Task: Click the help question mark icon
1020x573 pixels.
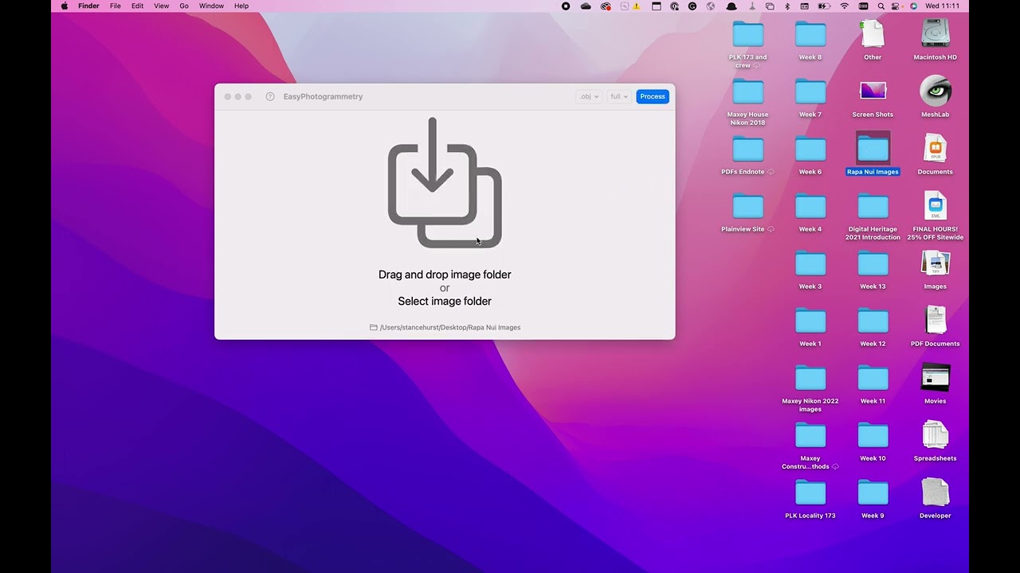Action: click(270, 96)
